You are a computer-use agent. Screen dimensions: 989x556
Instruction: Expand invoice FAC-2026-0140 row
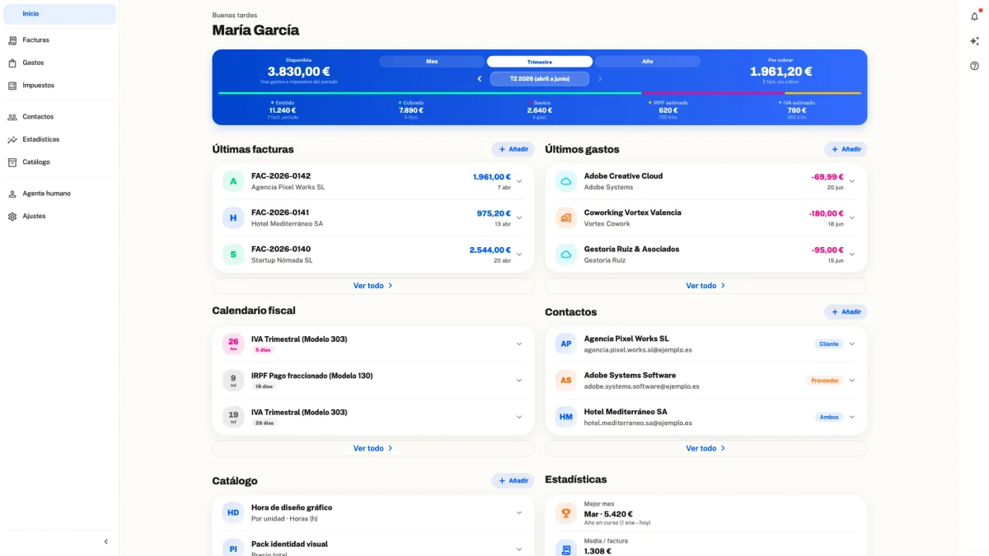pyautogui.click(x=519, y=255)
